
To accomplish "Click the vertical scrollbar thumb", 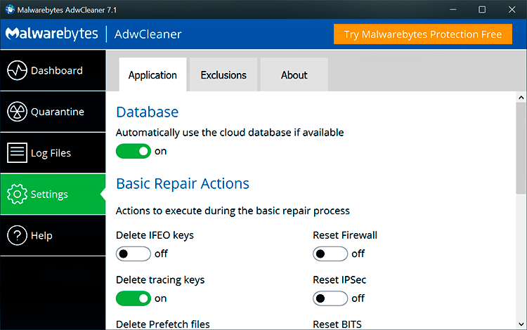I will [x=521, y=148].
